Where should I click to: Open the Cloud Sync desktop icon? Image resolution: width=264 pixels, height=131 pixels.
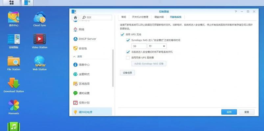coord(39,19)
